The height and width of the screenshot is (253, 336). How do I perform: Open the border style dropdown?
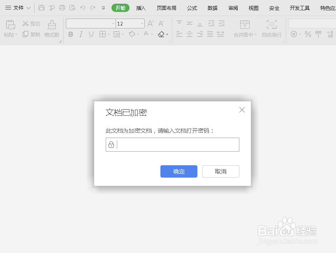point(109,34)
